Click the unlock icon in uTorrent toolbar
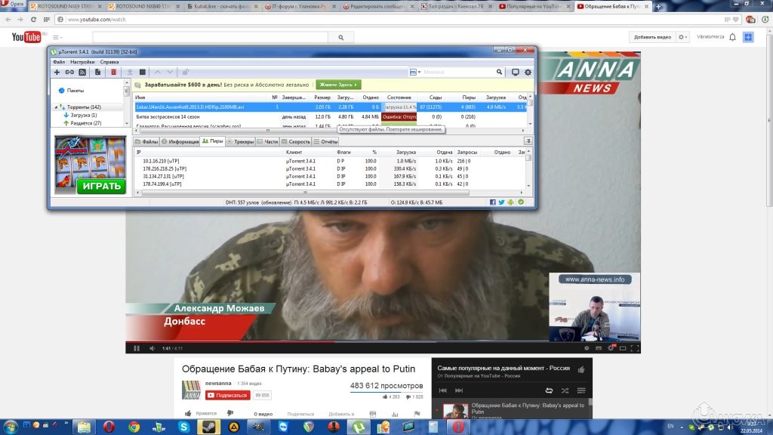 [x=186, y=72]
